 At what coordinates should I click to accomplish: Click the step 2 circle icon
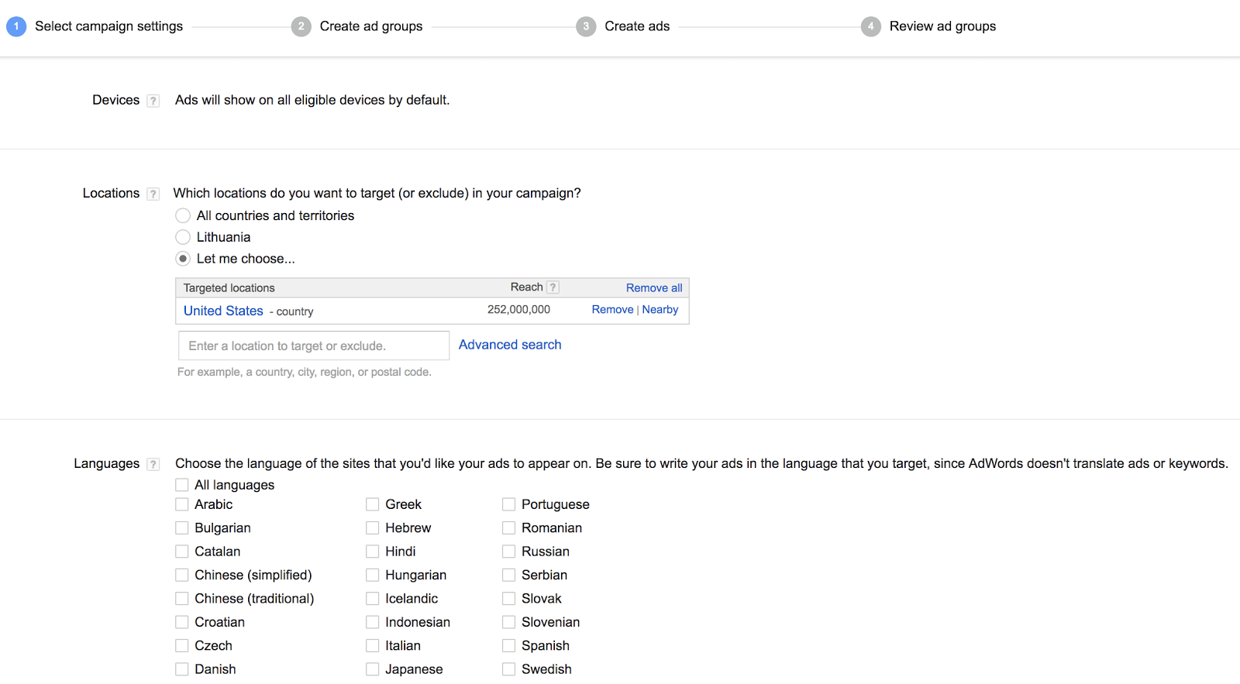click(x=301, y=26)
